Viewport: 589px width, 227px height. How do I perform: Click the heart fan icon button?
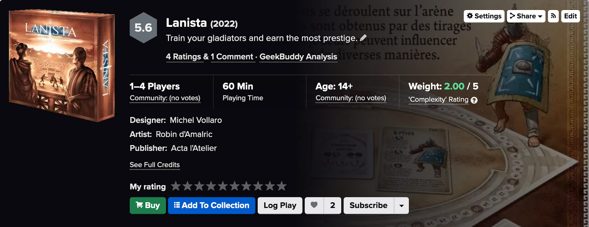(314, 205)
